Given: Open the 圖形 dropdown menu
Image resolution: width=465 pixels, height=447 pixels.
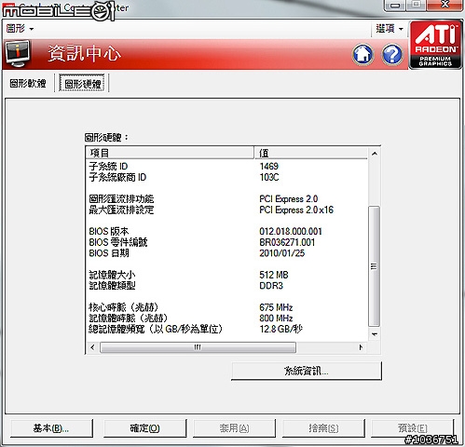Looking at the screenshot, I should pos(20,29).
